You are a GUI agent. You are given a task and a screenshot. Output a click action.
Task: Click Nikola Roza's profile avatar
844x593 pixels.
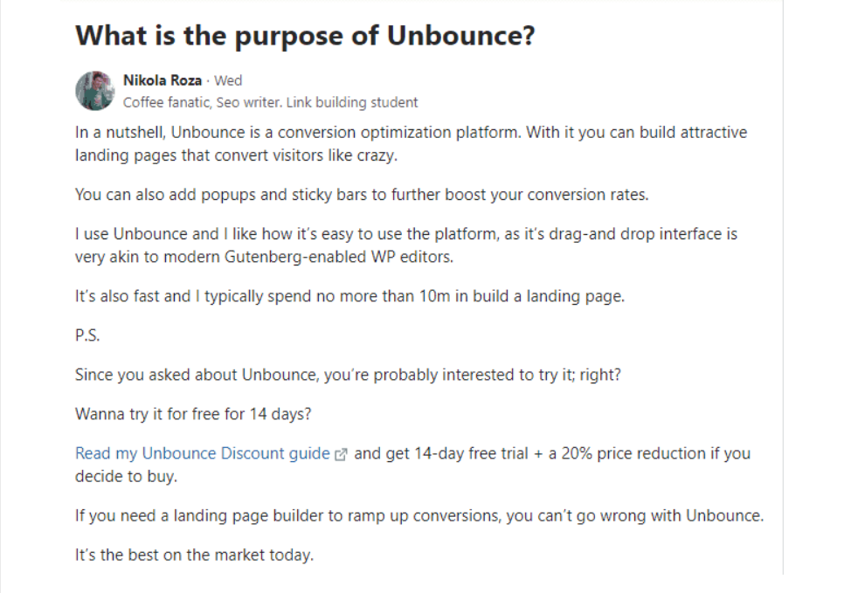(94, 91)
